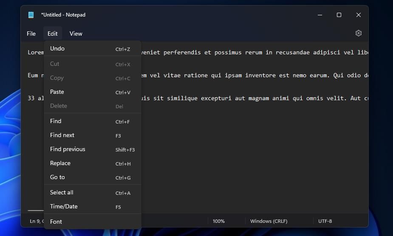The image size is (393, 236).
Task: Click in text line containing 'perferendis et possimus'
Action: click(x=254, y=52)
